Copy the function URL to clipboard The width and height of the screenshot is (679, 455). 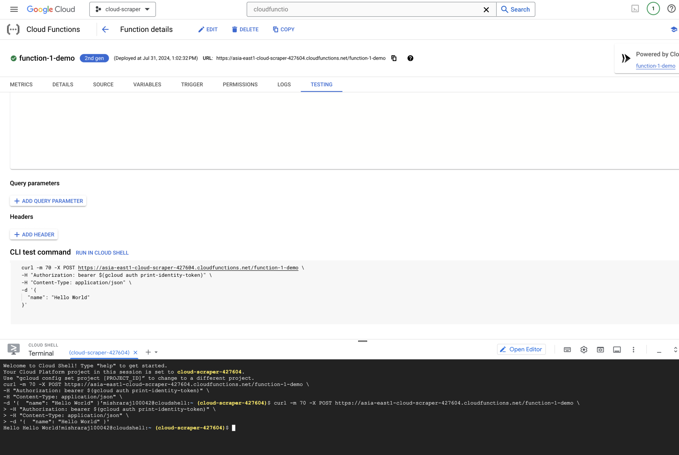click(x=394, y=58)
